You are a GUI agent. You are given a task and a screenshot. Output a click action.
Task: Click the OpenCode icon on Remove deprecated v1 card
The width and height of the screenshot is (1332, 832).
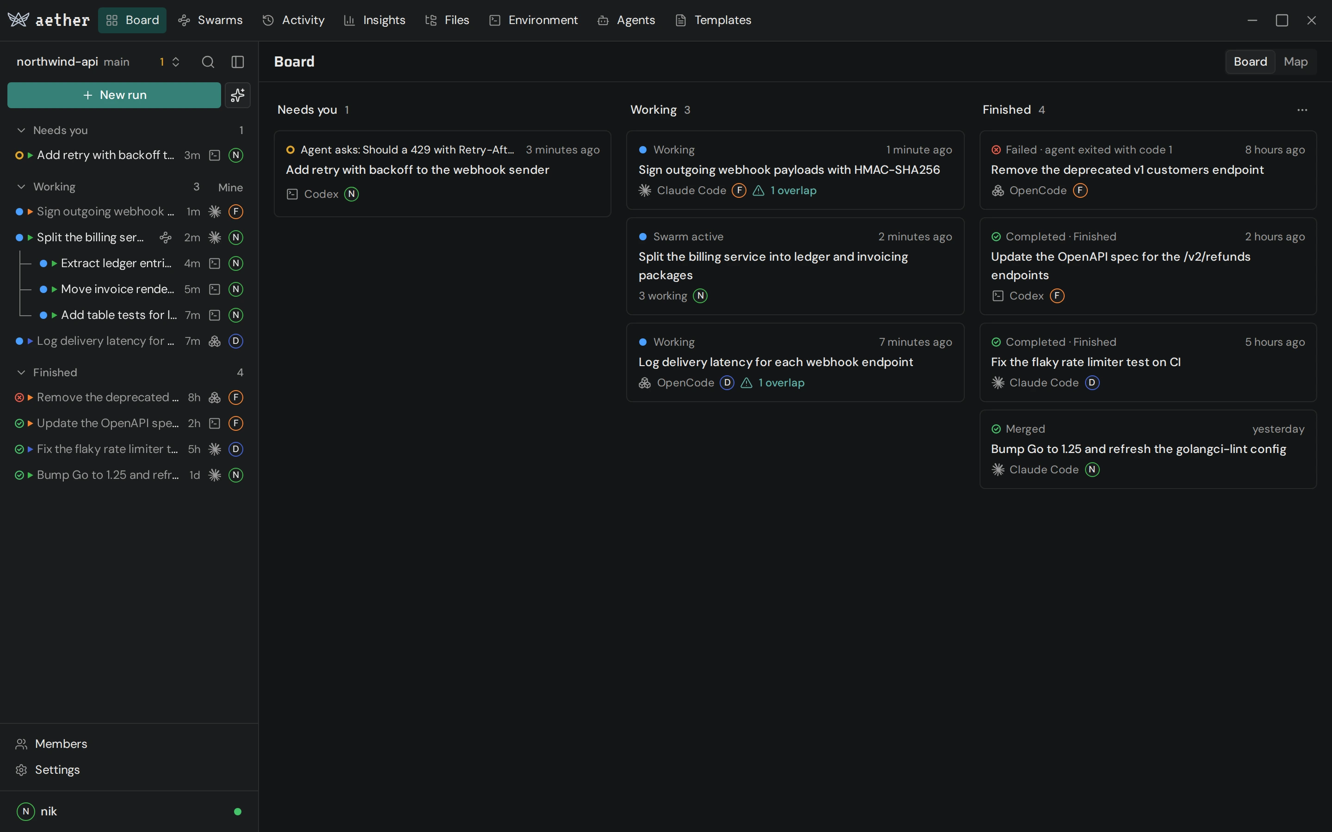(998, 190)
